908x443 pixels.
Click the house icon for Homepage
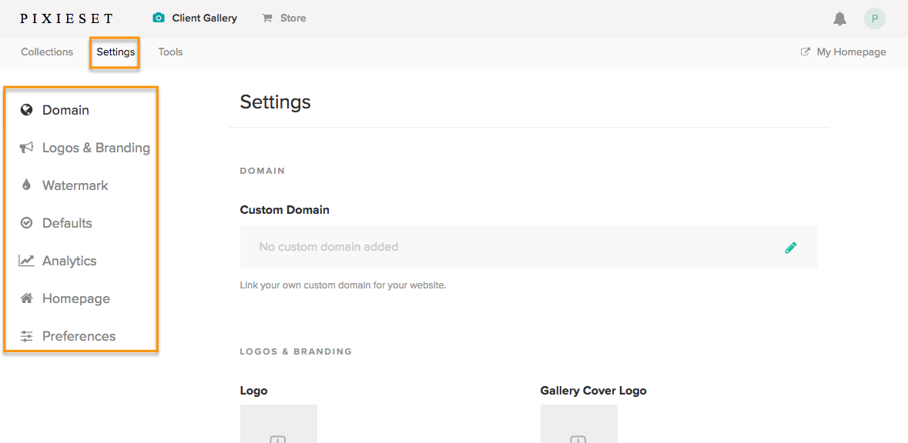[x=26, y=298]
